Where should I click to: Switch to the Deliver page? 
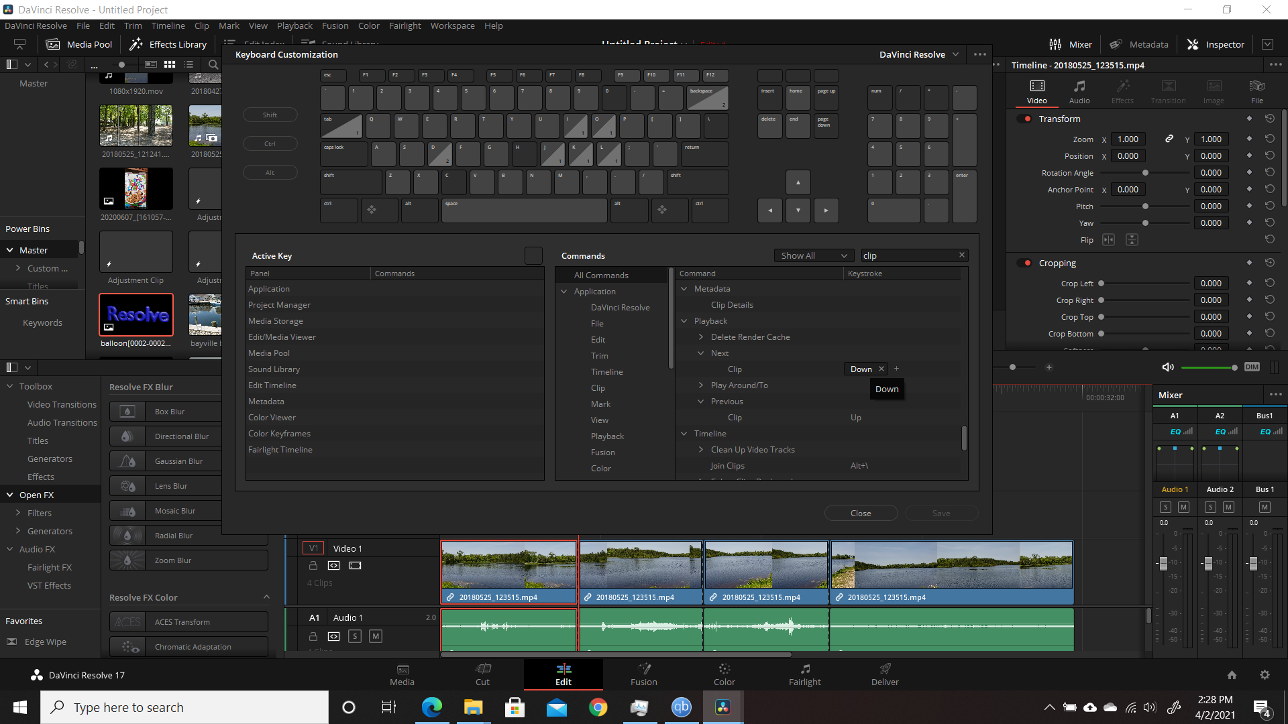click(884, 674)
